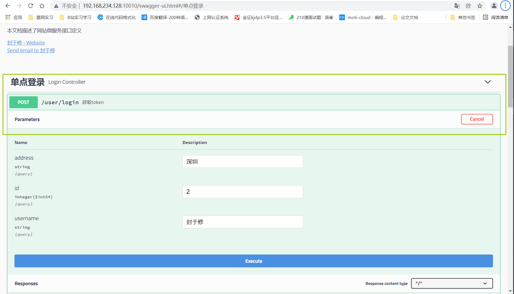Open 论文文档 bookmark folder

coord(405,17)
